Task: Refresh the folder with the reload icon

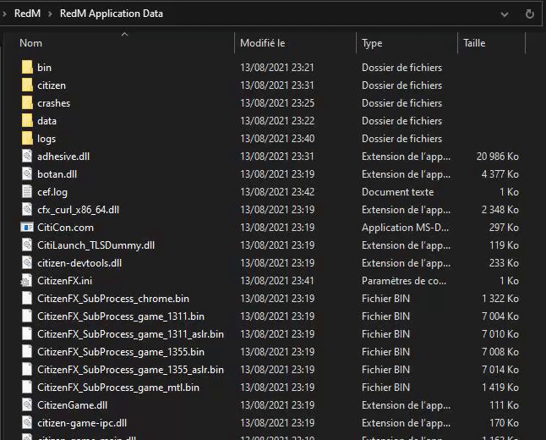Action: tap(530, 14)
